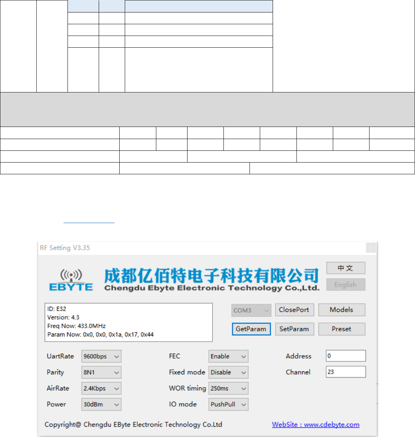Open the COM3 port dropdown
The height and width of the screenshot is (437, 415).
251,310
